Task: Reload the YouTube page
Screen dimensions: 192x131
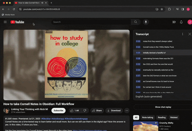Action: [x=14, y=9]
